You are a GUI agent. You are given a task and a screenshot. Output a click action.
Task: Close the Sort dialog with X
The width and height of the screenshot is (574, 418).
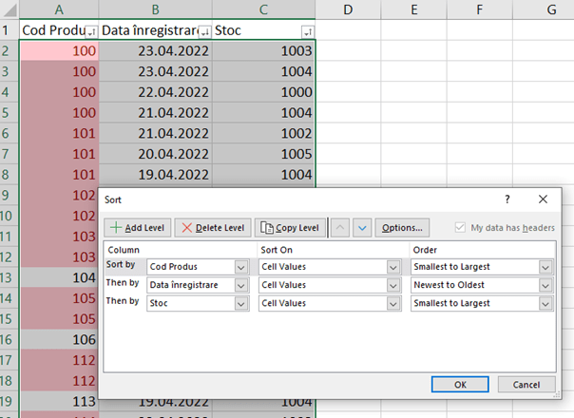(x=542, y=199)
